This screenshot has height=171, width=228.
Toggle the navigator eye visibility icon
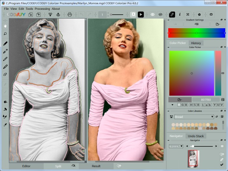[222, 146]
